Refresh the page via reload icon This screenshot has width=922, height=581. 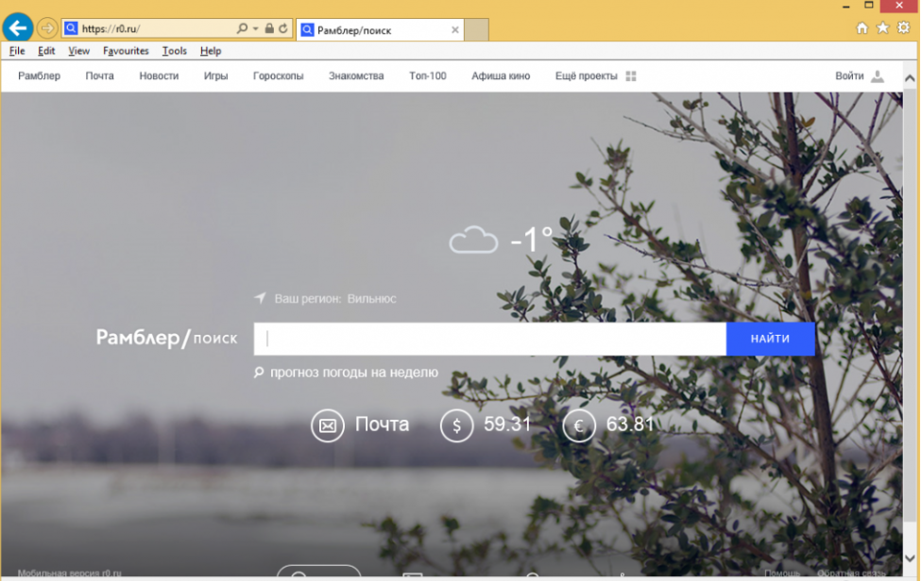click(x=283, y=28)
